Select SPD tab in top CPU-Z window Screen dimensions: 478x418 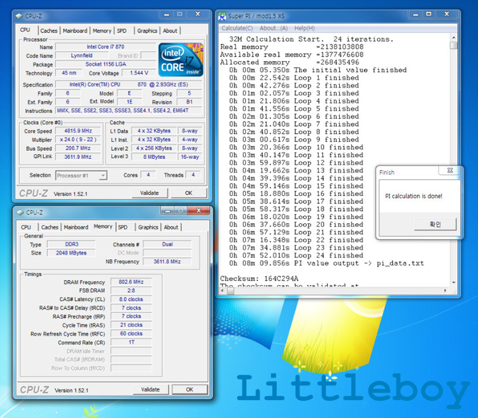tap(121, 31)
